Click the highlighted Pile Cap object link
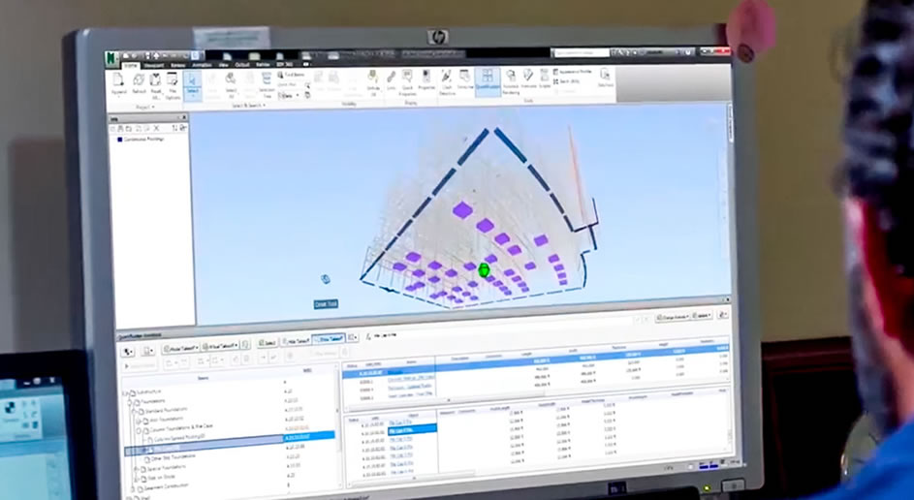The height and width of the screenshot is (500, 914). coord(412,429)
